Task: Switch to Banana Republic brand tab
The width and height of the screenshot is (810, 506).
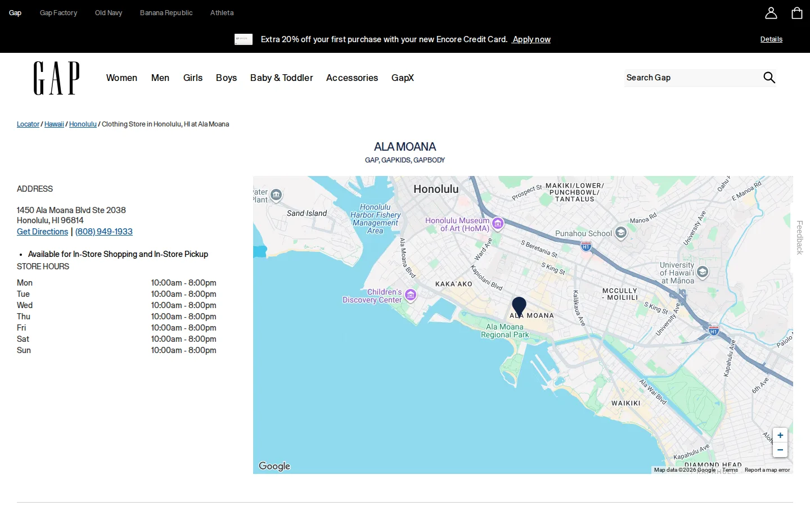Action: point(166,13)
